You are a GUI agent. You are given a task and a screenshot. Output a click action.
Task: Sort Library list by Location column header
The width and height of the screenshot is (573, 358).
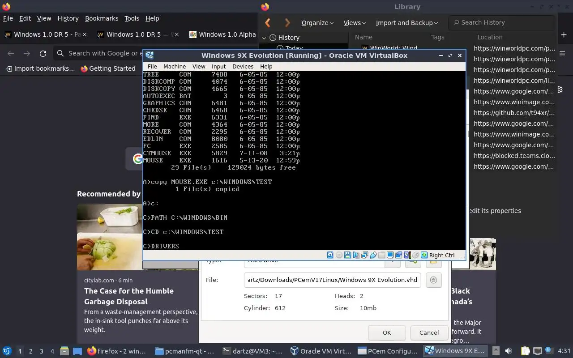point(490,37)
